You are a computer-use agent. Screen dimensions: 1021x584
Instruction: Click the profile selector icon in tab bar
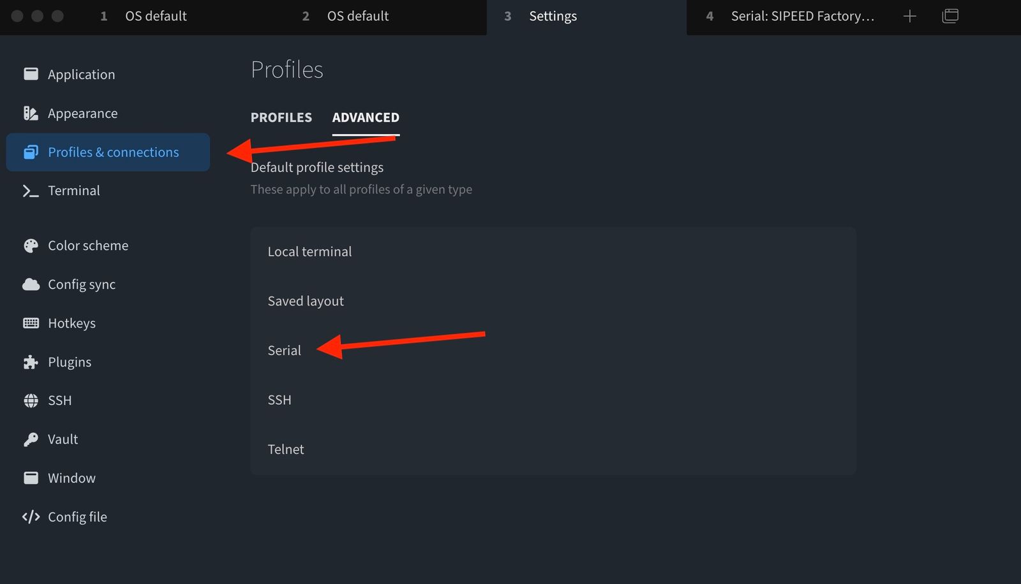pyautogui.click(x=950, y=17)
